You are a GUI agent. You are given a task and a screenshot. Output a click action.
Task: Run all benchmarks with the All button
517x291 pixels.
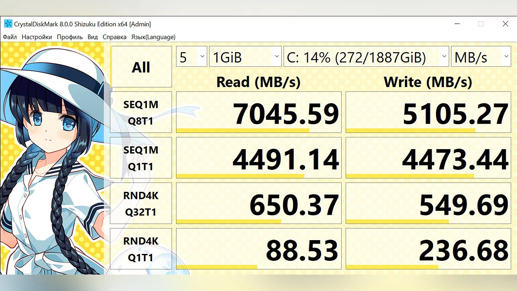click(141, 67)
